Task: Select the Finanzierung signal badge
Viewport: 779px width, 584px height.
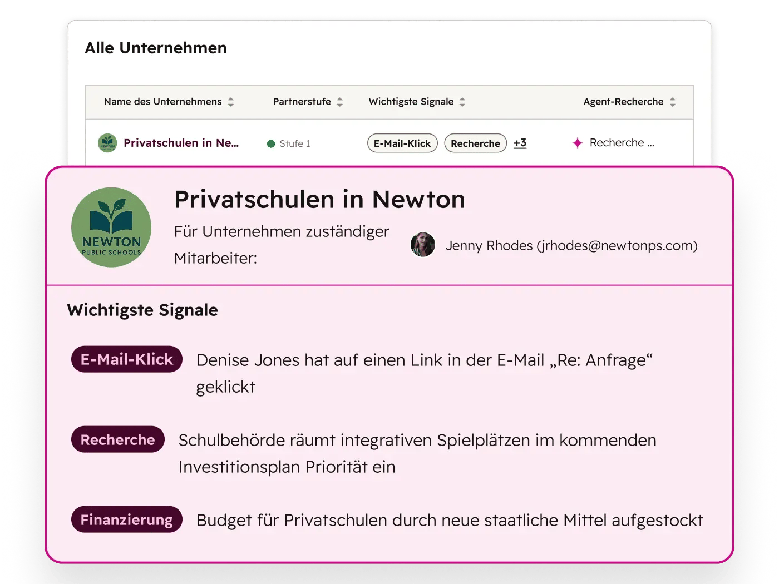Action: 127,519
